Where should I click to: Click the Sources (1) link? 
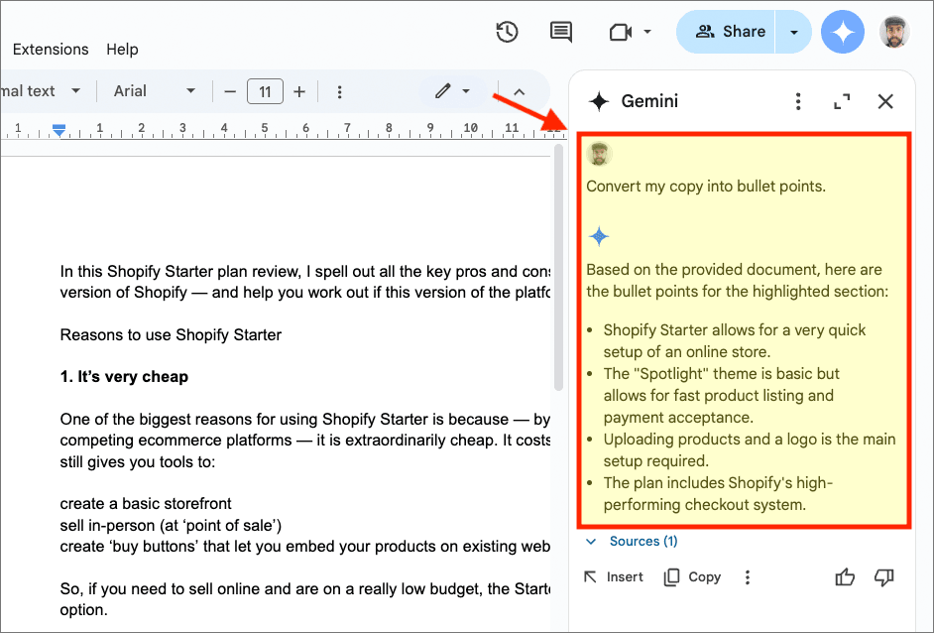[x=643, y=541]
